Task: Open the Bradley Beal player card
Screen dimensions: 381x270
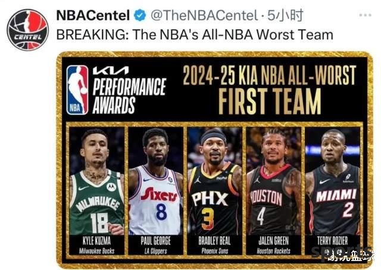Action: click(214, 191)
